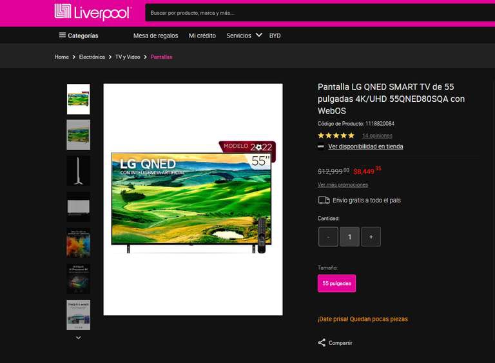
Task: Select the last visible feature thumbnail
Action: pyautogui.click(x=78, y=315)
